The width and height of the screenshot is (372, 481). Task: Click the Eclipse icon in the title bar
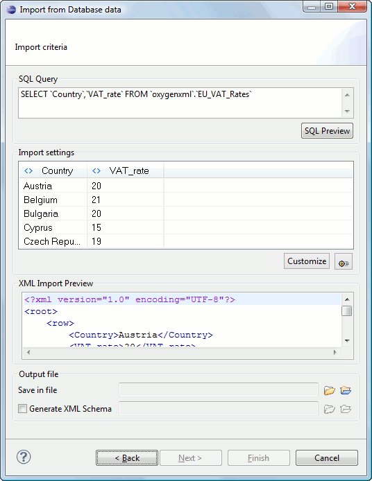[11, 10]
